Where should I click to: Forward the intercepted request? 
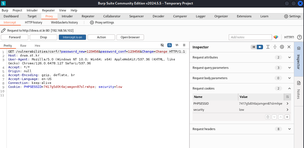point(15,37)
